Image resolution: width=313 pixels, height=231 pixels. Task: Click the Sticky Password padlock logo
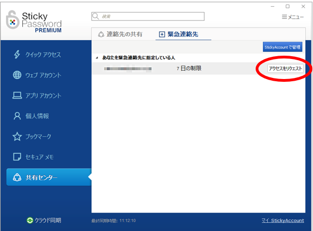point(13,19)
